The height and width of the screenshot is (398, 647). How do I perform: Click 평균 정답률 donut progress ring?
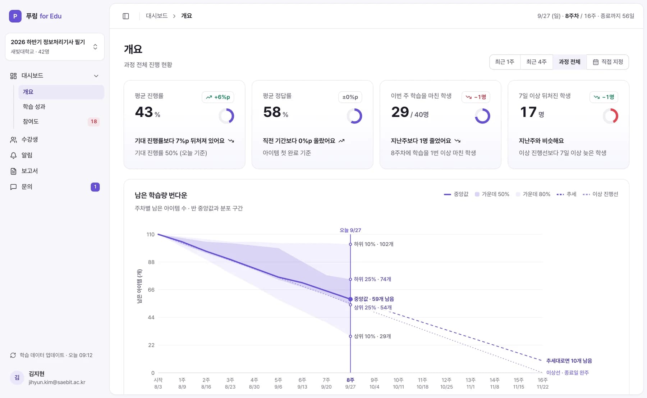pos(354,116)
